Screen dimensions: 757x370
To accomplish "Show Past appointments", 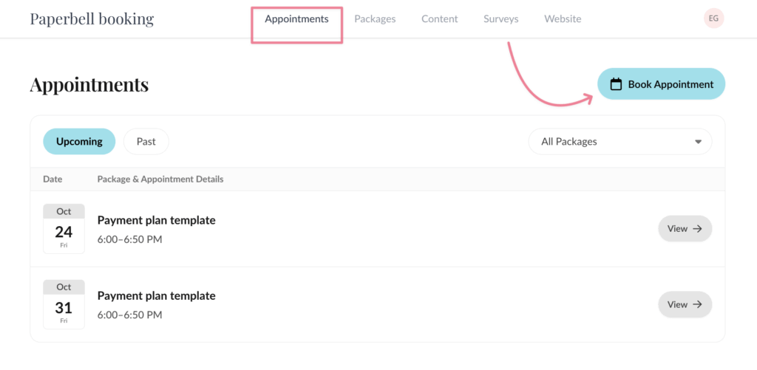I will [146, 141].
